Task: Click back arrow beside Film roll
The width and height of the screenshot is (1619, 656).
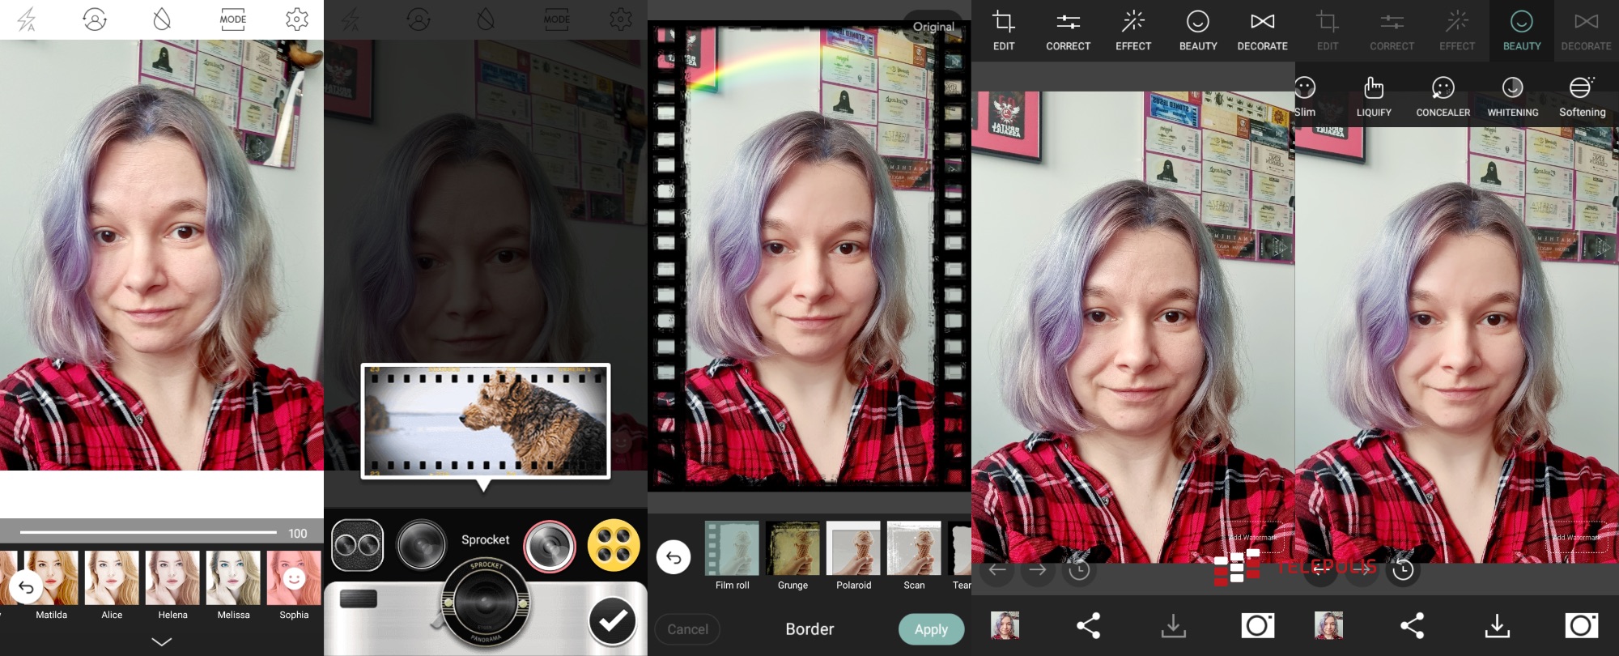Action: pos(674,557)
